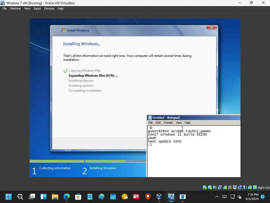Click the Windows Start button on taskbar
The width and height of the screenshot is (270, 203).
point(8,196)
